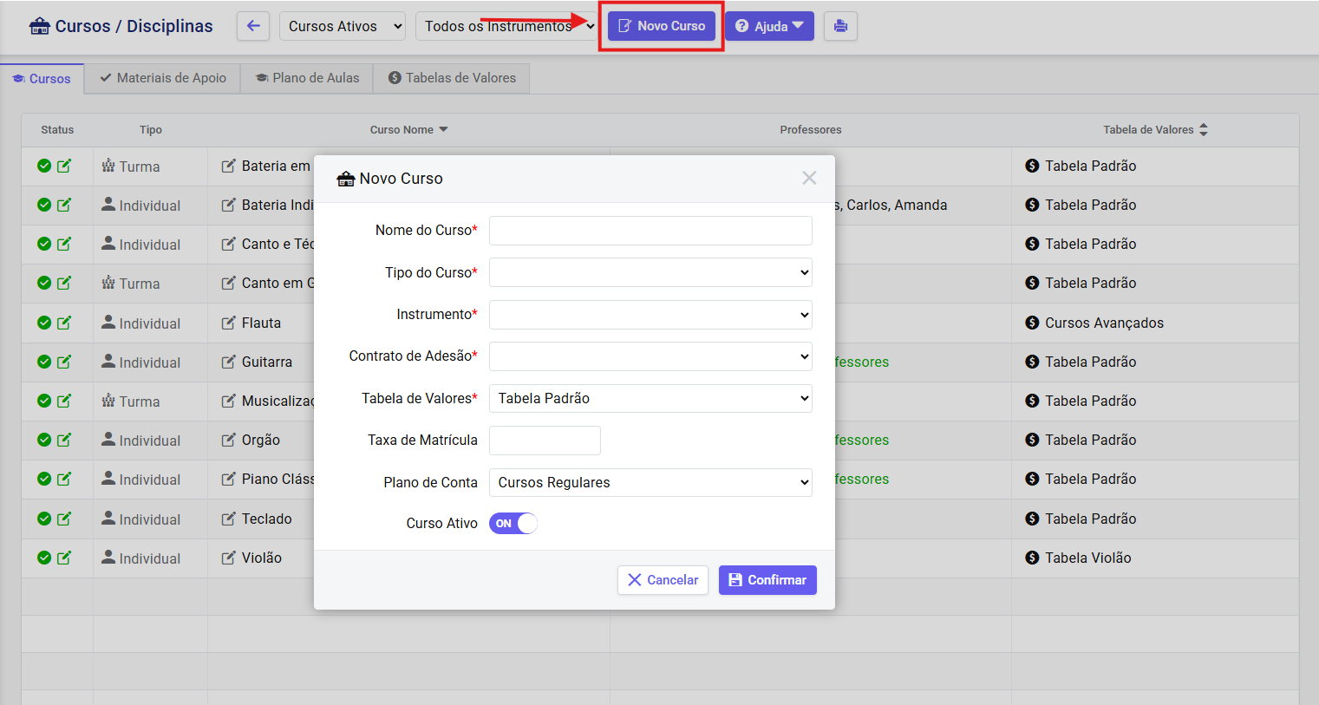Viewport: 1319px width, 705px height.
Task: Open the Tipo do Curso dropdown
Action: point(650,272)
